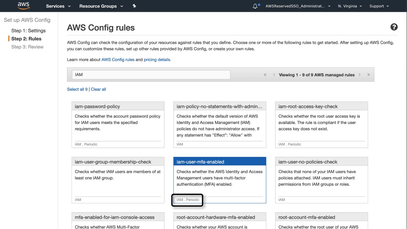Screen dimensions: 407x229
Task: Open the Support menu
Action: point(379,6)
